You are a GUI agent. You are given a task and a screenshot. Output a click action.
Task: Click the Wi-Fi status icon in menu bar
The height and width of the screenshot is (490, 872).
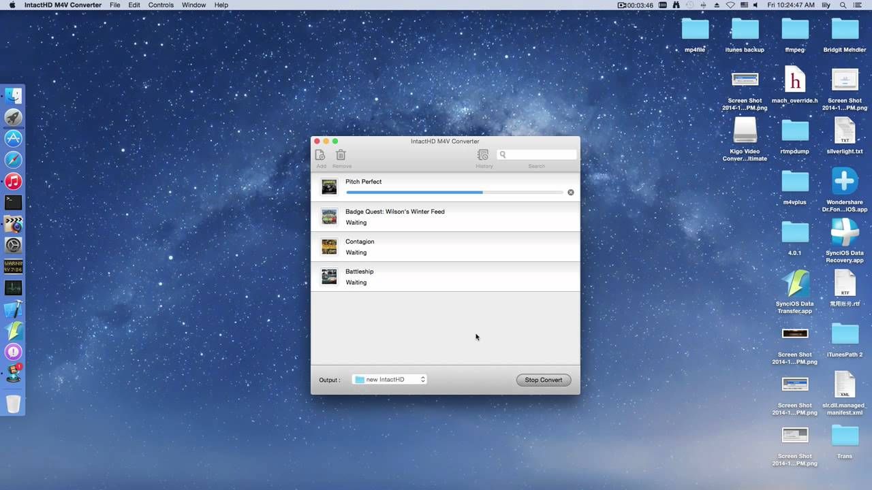pos(730,5)
